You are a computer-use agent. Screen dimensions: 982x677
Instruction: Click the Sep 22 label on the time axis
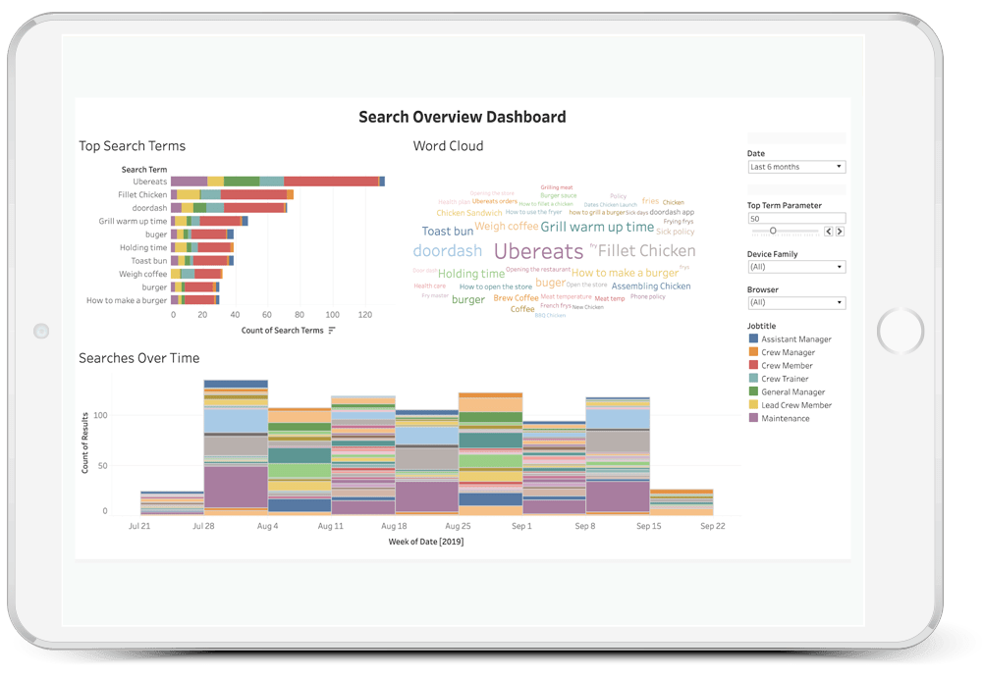coord(712,526)
